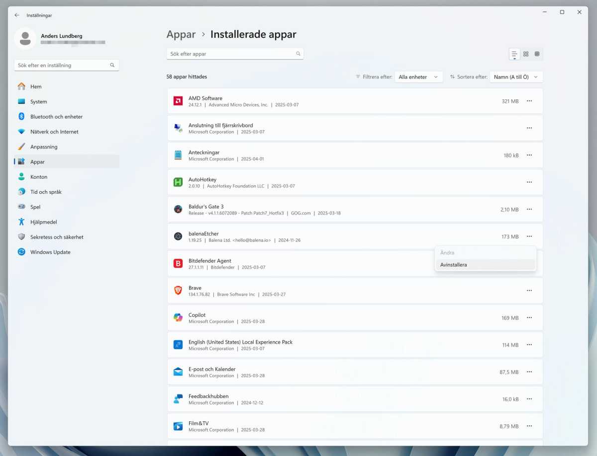Select the list view layout toggle
Screen dimensions: 597x456
coord(514,54)
